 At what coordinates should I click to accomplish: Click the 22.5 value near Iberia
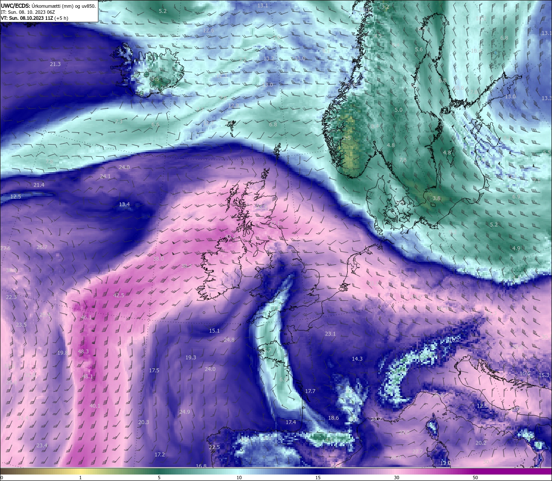point(214,447)
